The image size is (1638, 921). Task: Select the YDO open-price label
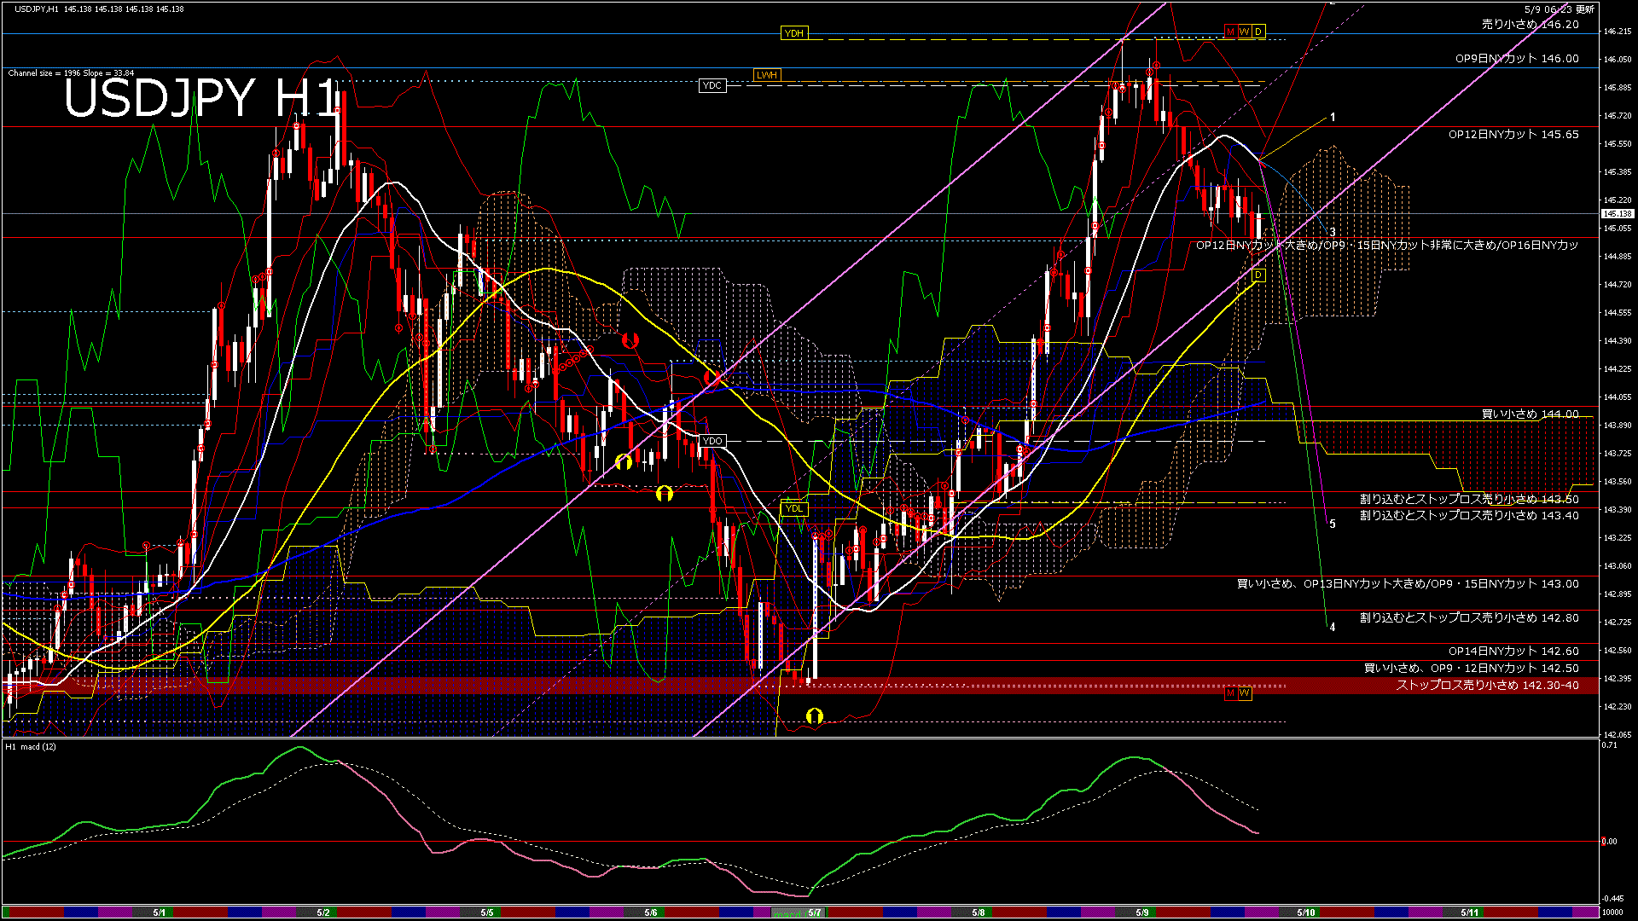click(x=712, y=441)
